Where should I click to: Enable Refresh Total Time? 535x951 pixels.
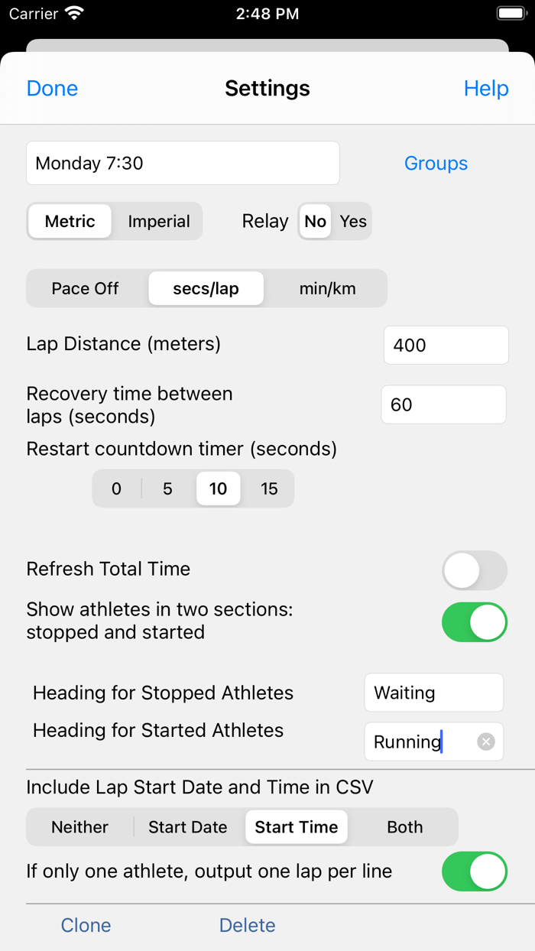474,570
